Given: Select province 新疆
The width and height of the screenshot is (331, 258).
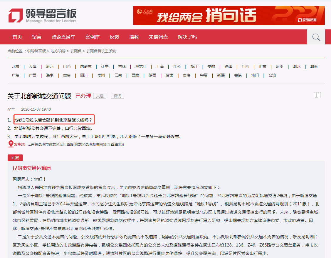Looking at the screenshot, I should point(221,76).
